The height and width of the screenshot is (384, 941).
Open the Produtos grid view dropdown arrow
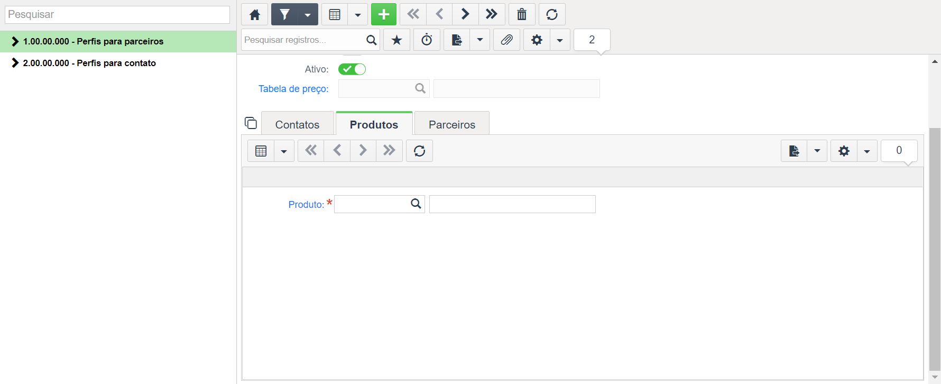(x=284, y=151)
